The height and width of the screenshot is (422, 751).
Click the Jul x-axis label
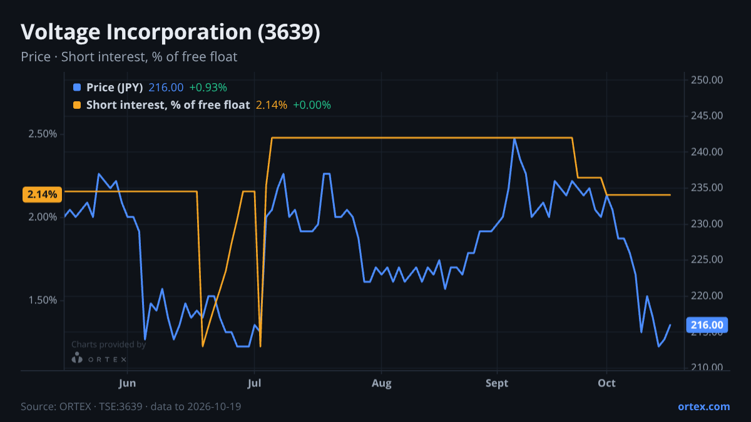[254, 383]
